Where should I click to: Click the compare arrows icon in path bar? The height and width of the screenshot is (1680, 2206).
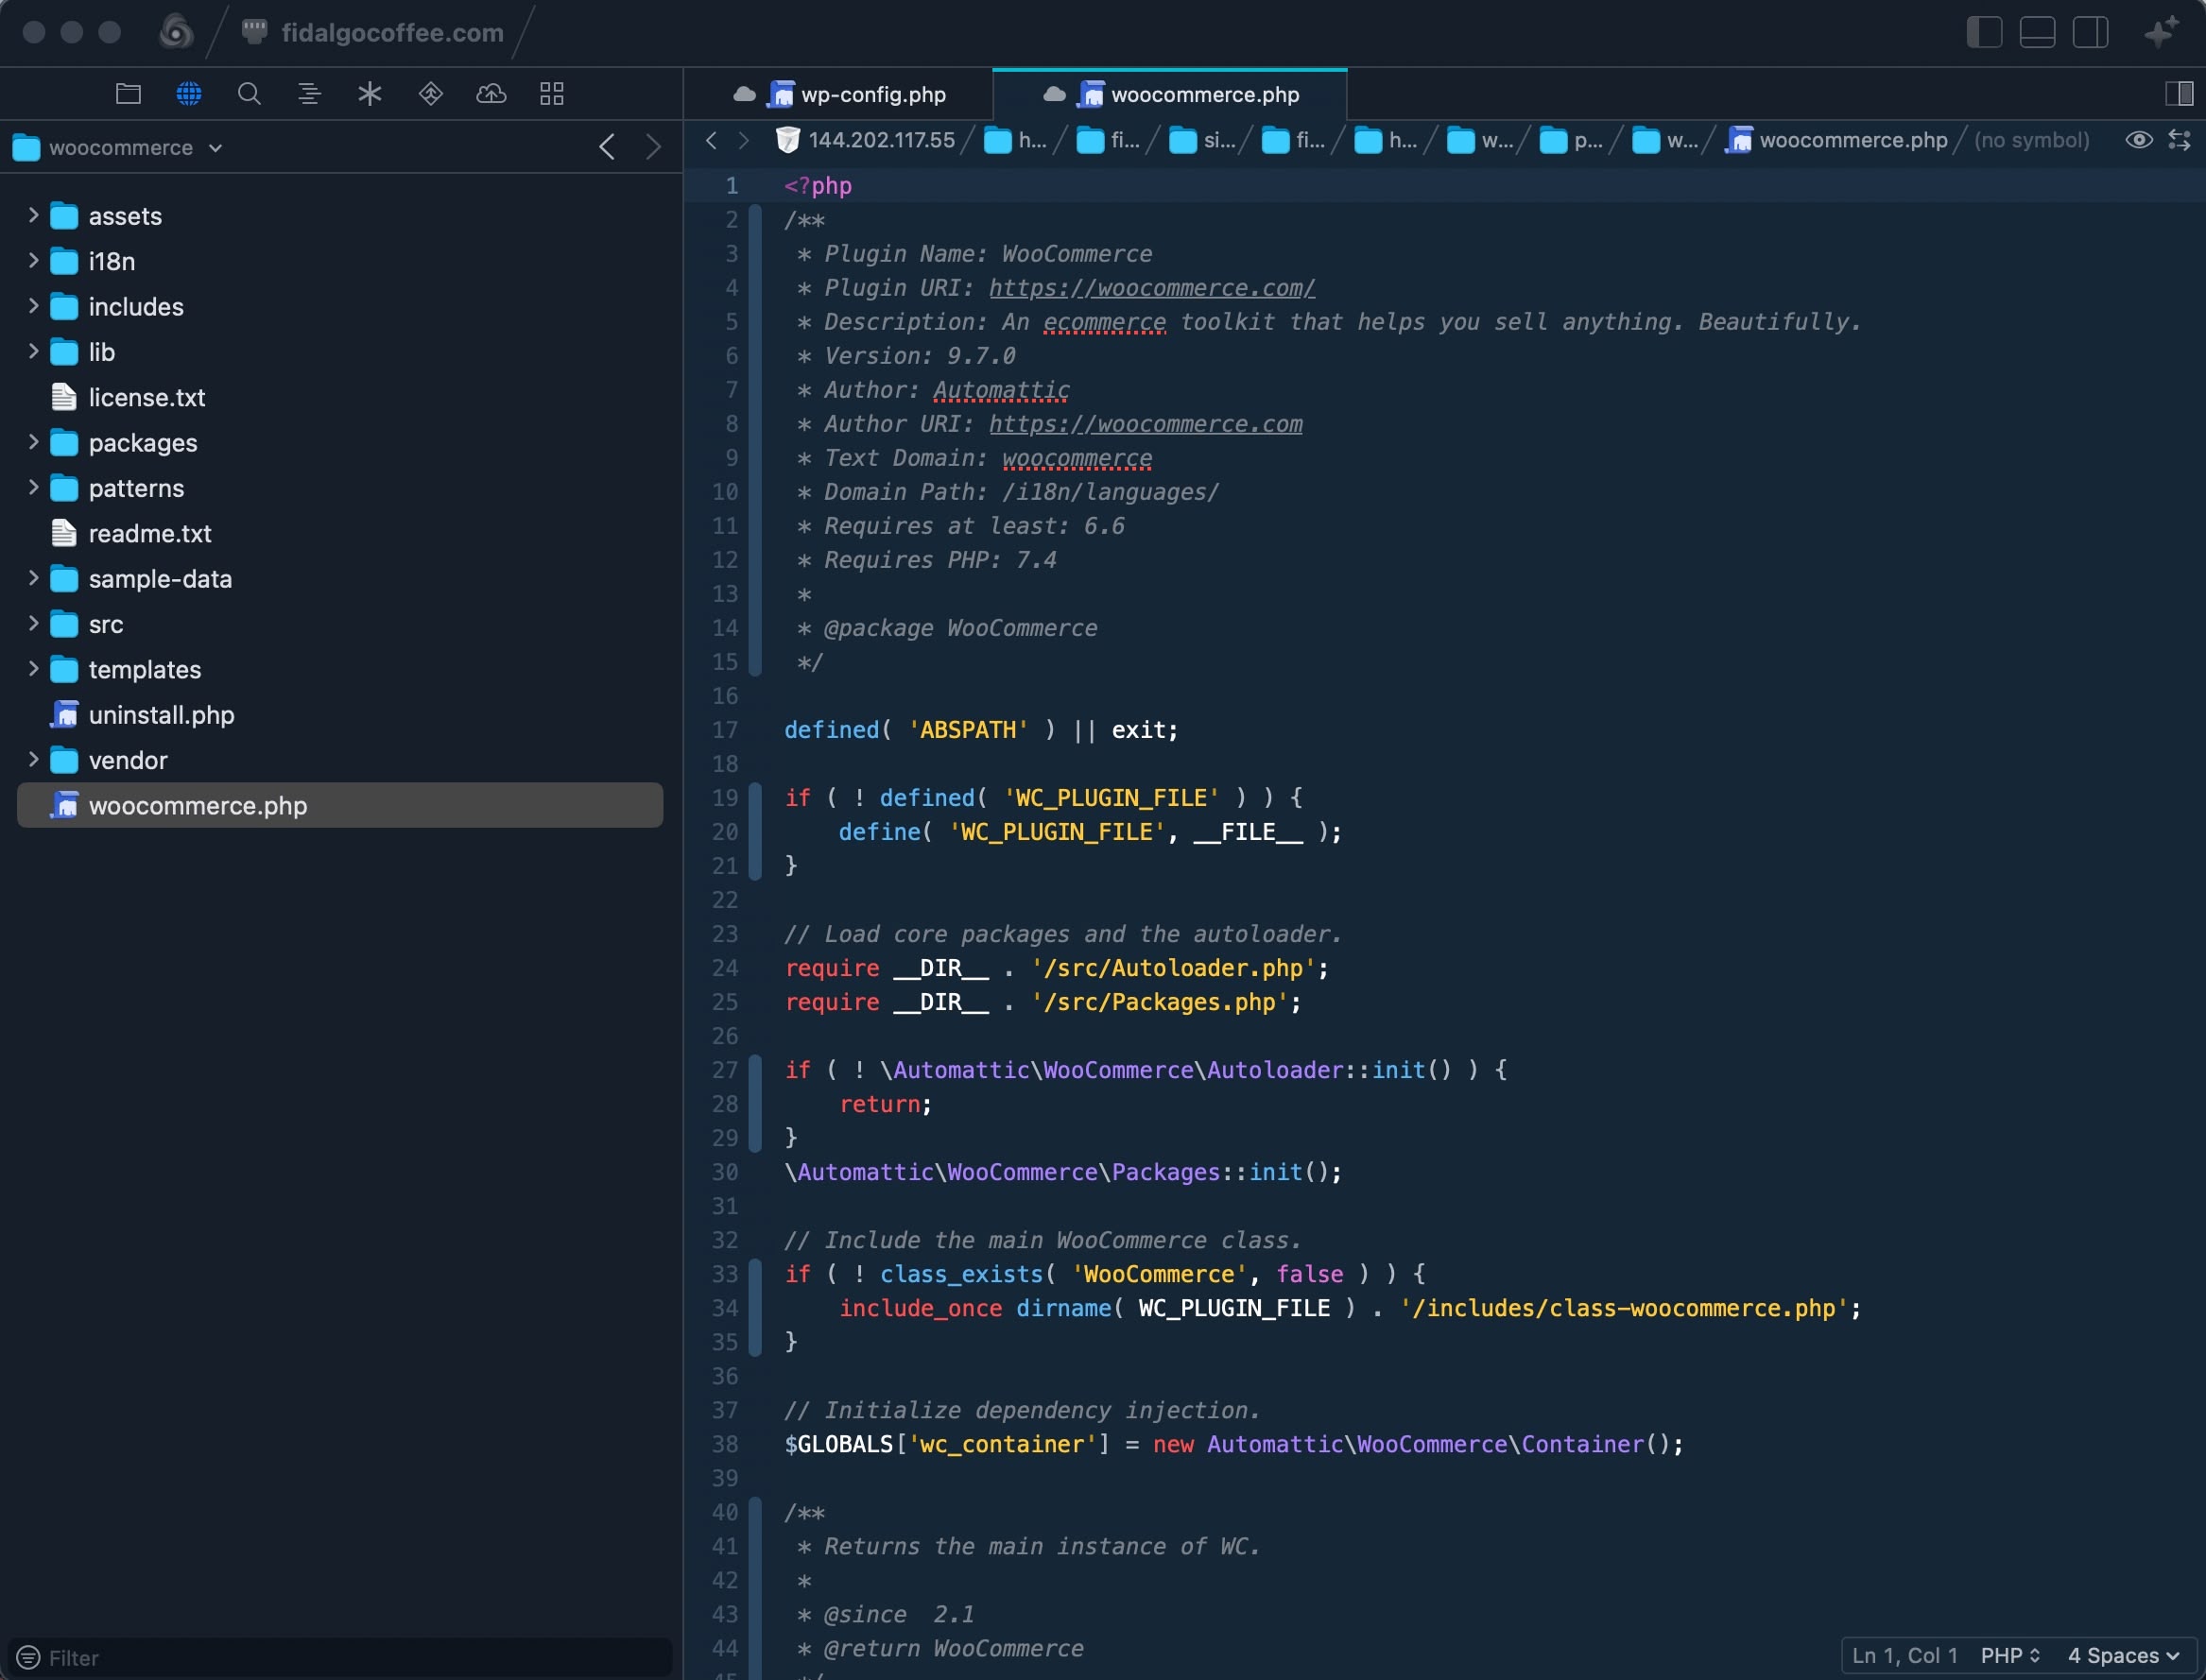pos(2180,140)
